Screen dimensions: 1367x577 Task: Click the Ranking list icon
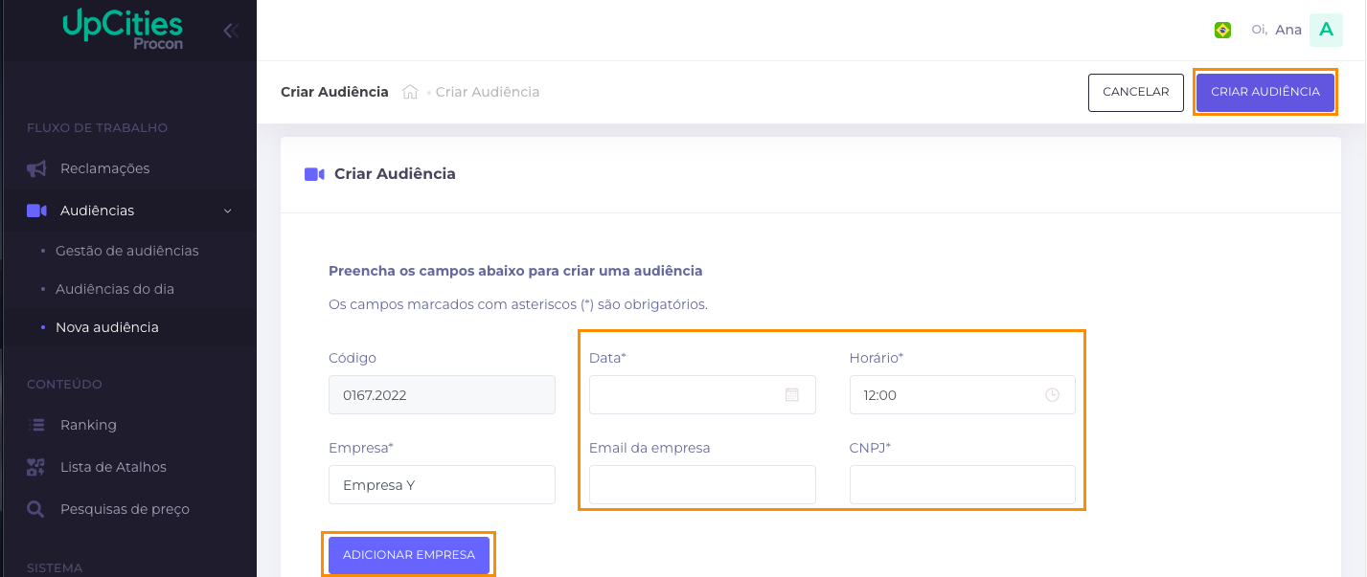[x=36, y=425]
